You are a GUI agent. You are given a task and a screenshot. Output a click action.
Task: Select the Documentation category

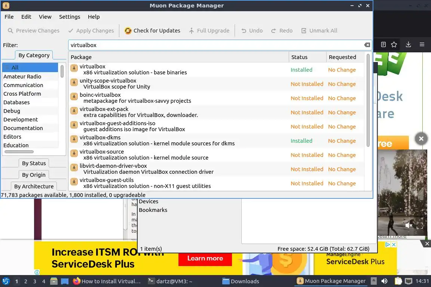coord(30,128)
